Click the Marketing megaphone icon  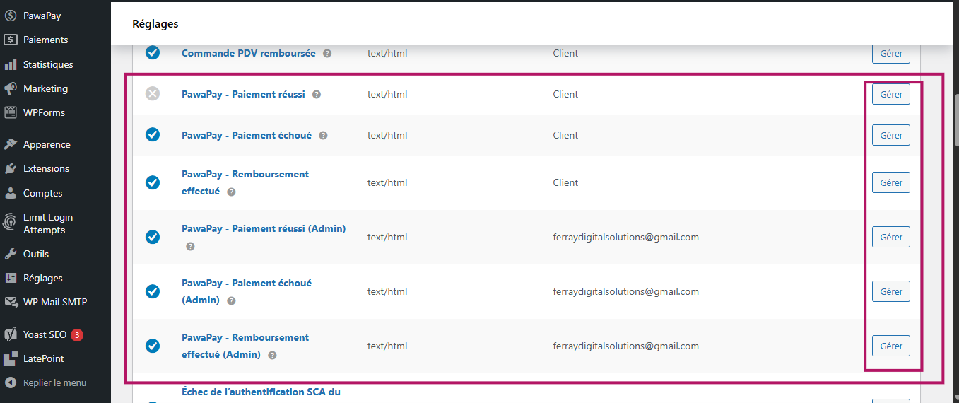11,88
